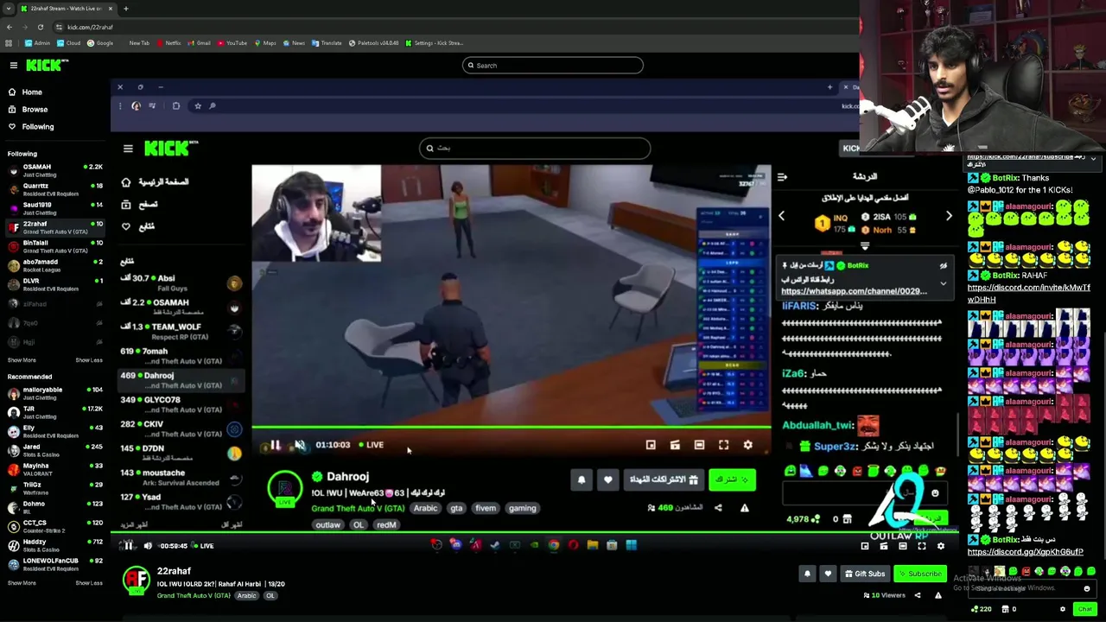Click the kick.com/22rahaf address bar

tap(90, 27)
